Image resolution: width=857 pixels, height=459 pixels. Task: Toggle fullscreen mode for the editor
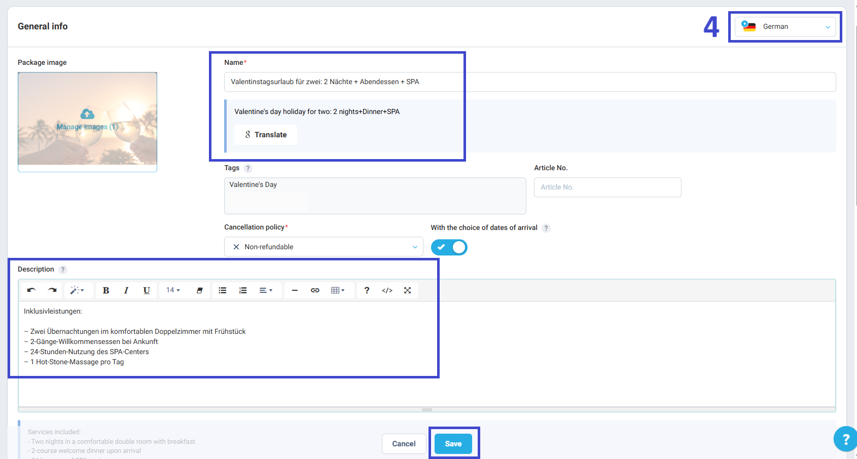pos(407,290)
